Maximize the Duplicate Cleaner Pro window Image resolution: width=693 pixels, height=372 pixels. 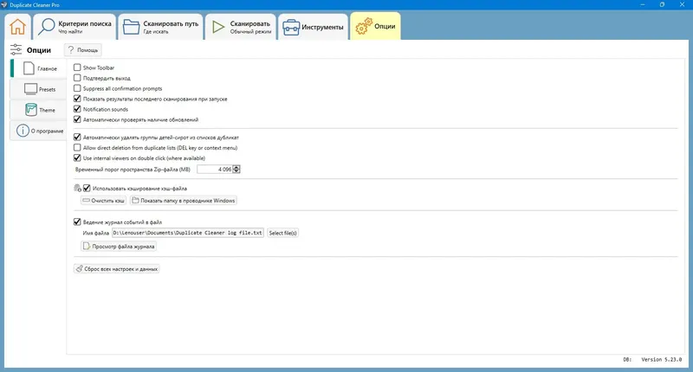[x=662, y=4]
